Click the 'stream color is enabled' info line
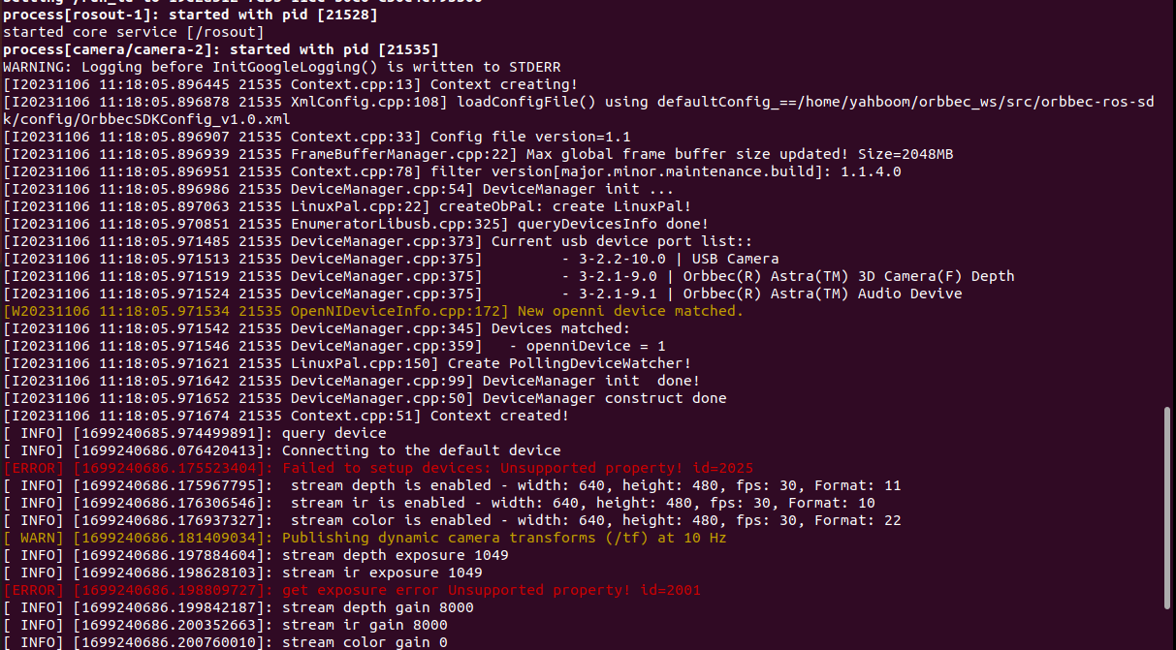The width and height of the screenshot is (1176, 650). pyautogui.click(x=452, y=520)
